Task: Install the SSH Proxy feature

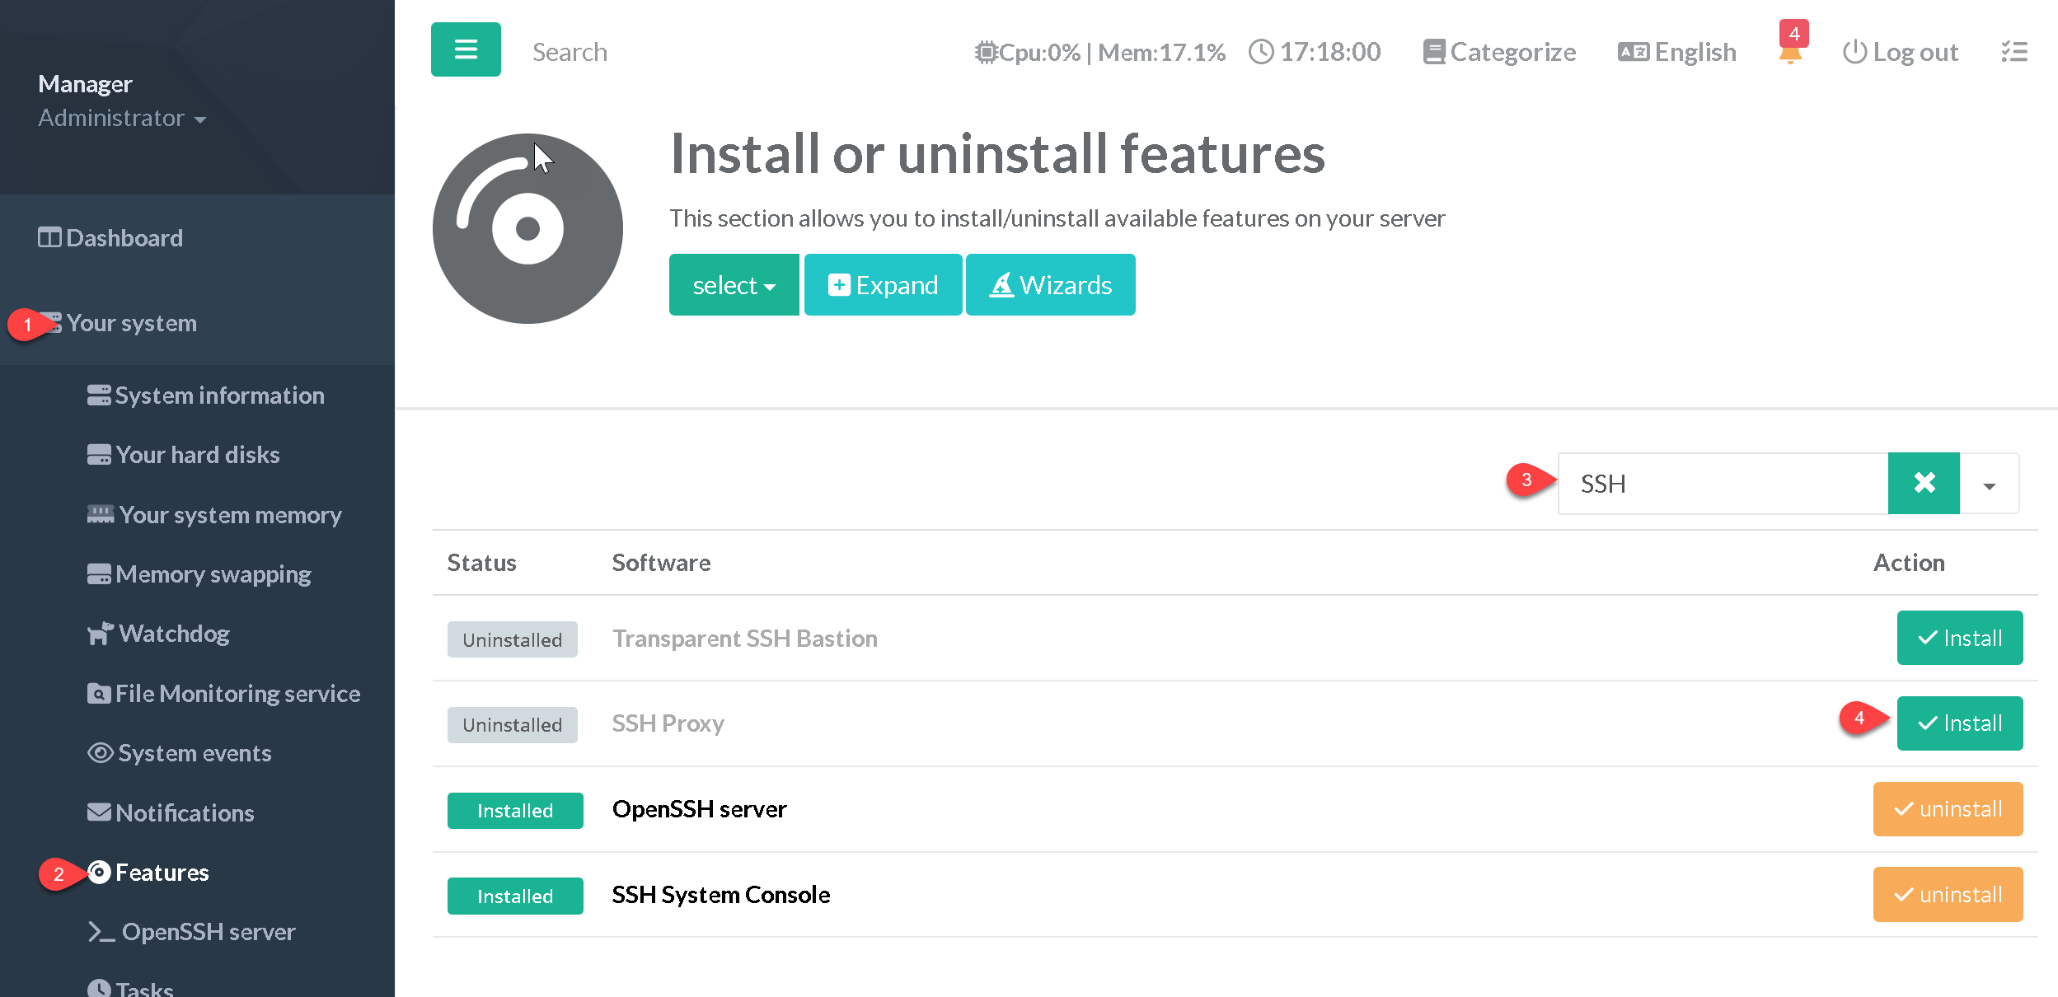Action: point(1959,723)
